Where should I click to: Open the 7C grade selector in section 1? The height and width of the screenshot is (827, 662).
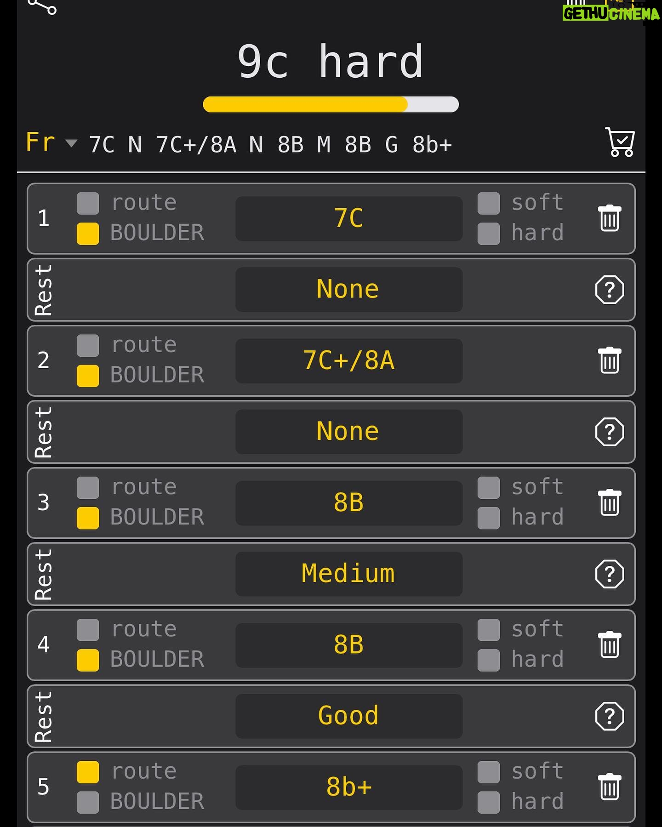(x=349, y=219)
